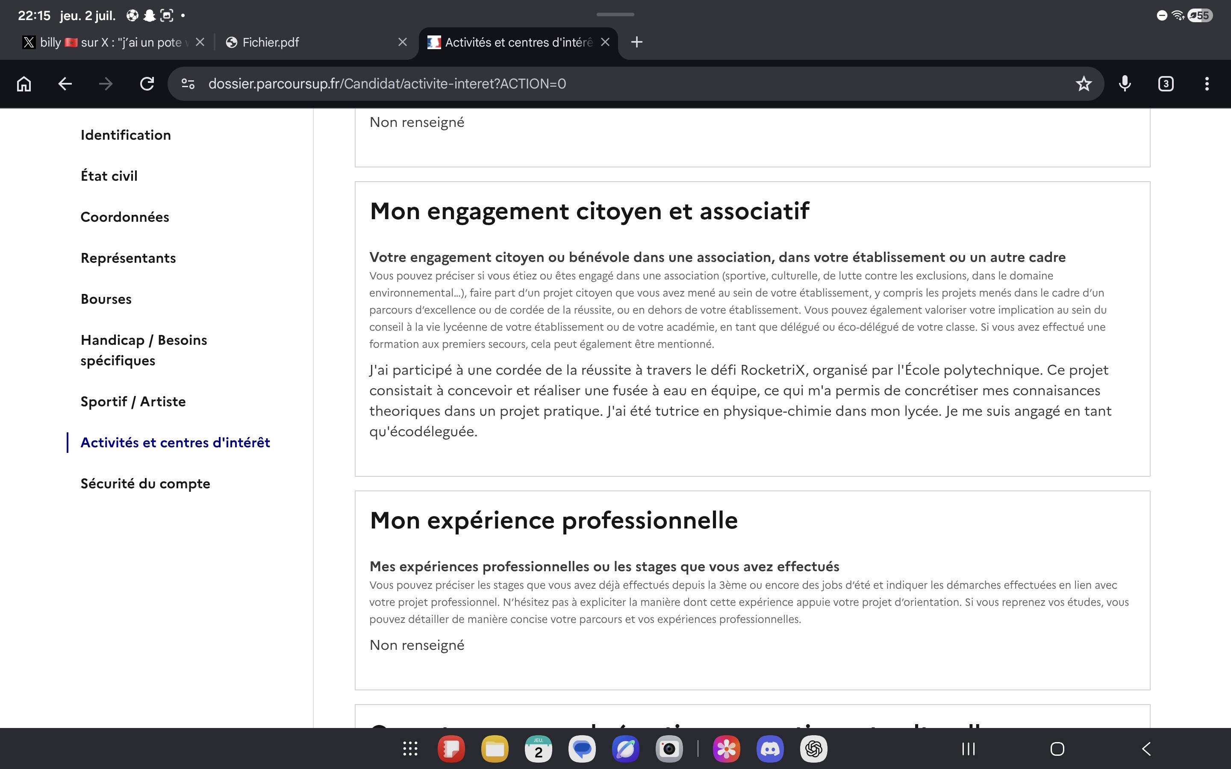The height and width of the screenshot is (769, 1231).
Task: Open Chrome three-dot menu
Action: [1207, 84]
